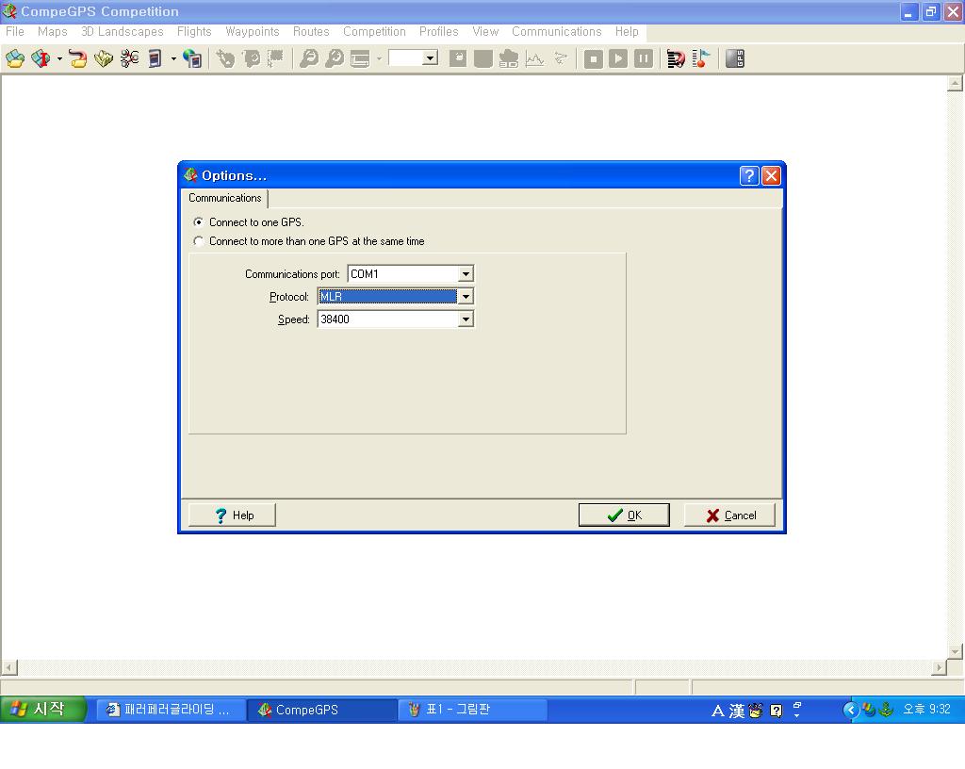Click the greyed blank page toolbar icon
Image resolution: width=965 pixels, height=769 pixels.
[483, 58]
